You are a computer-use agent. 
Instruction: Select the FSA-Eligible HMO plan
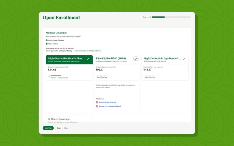coord(102,77)
